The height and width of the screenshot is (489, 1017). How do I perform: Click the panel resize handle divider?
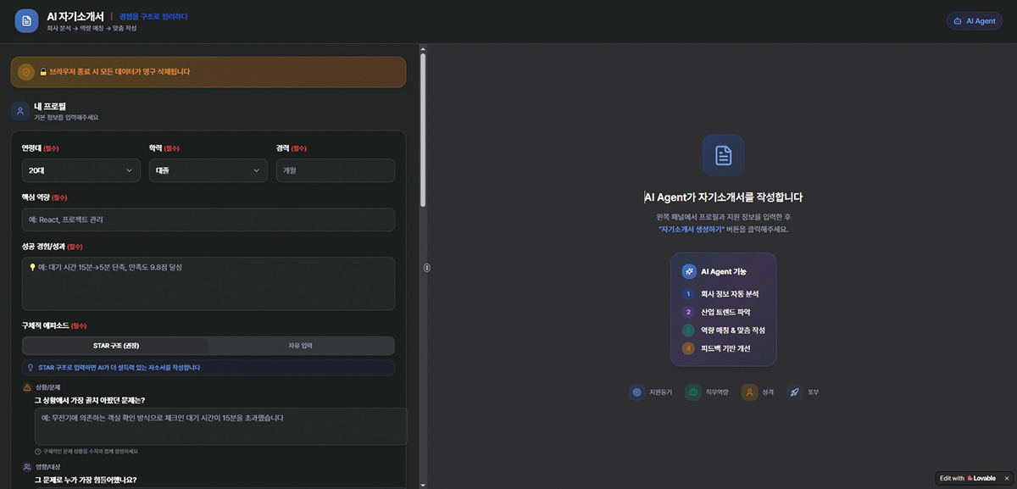(427, 267)
